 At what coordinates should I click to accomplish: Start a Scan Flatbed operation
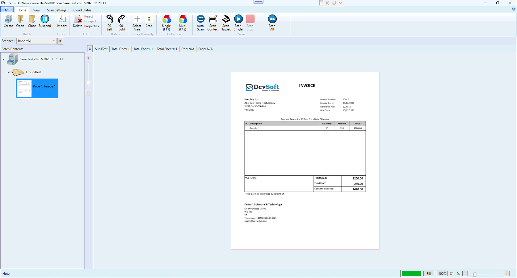[226, 22]
